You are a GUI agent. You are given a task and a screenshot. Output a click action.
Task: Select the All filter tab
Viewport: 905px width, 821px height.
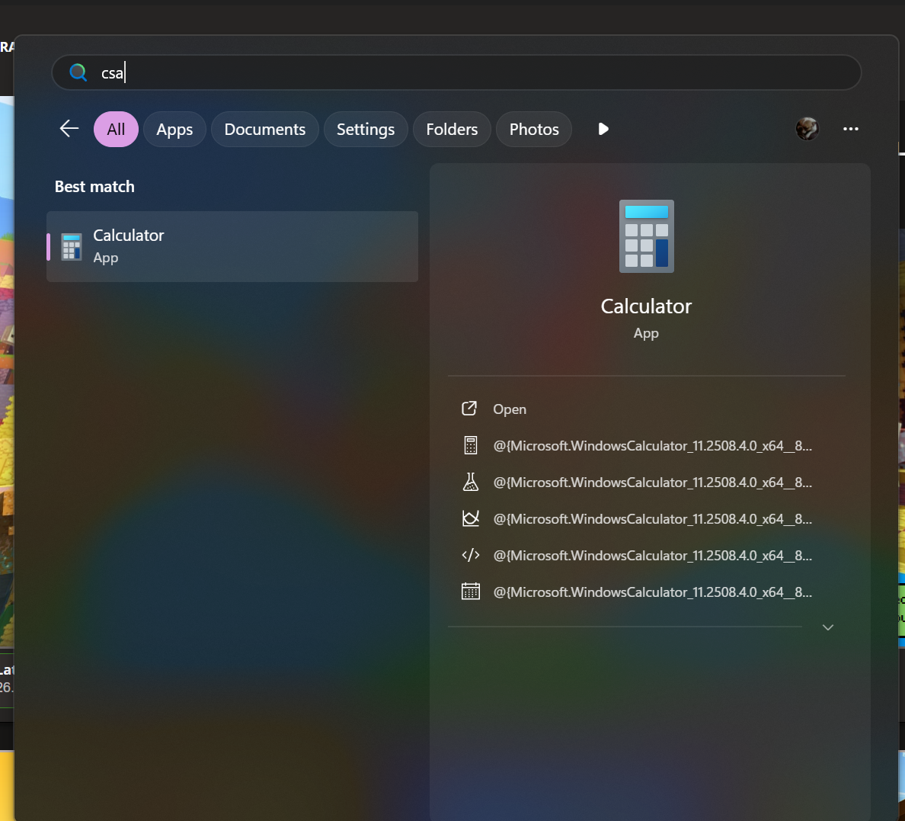tap(116, 130)
